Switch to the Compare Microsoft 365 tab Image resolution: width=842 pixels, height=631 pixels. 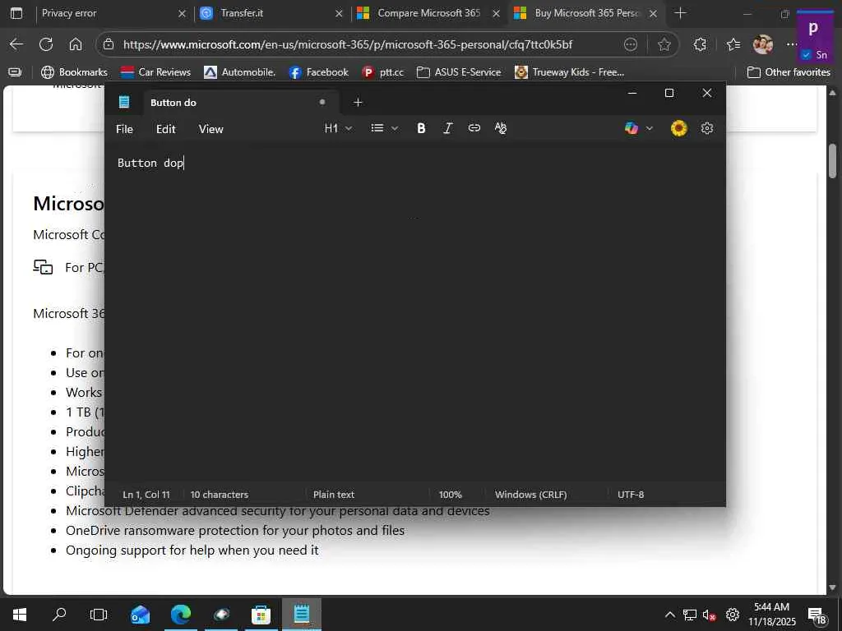tap(428, 13)
